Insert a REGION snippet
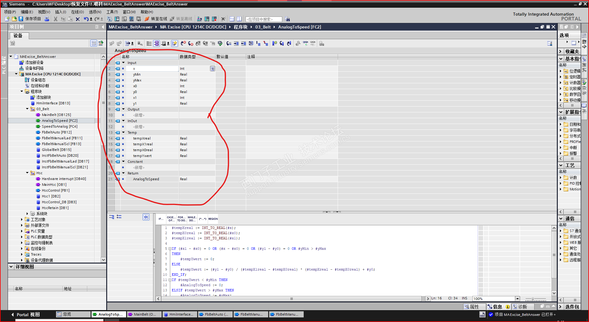589x322 pixels. coord(213,219)
